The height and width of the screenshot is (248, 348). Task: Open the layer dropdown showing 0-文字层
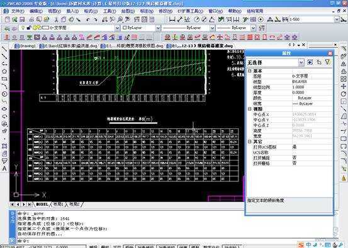pos(117,28)
